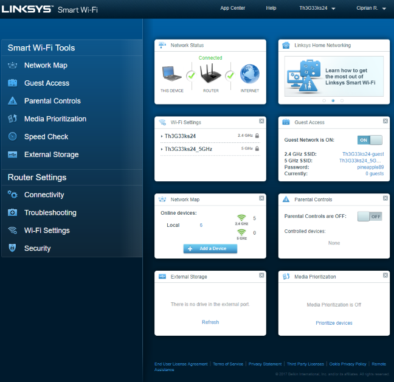Click the Add a Device button

(x=210, y=249)
